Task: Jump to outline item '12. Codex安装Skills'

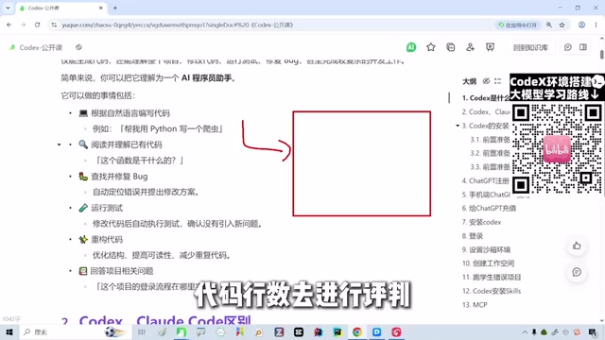Action: pos(492,291)
